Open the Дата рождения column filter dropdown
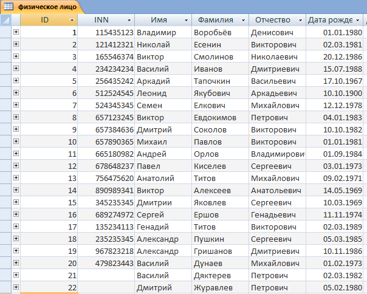Screen dimensions: 367x294 357,21
